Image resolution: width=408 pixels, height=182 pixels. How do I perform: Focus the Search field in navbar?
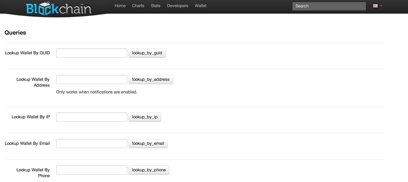point(329,6)
